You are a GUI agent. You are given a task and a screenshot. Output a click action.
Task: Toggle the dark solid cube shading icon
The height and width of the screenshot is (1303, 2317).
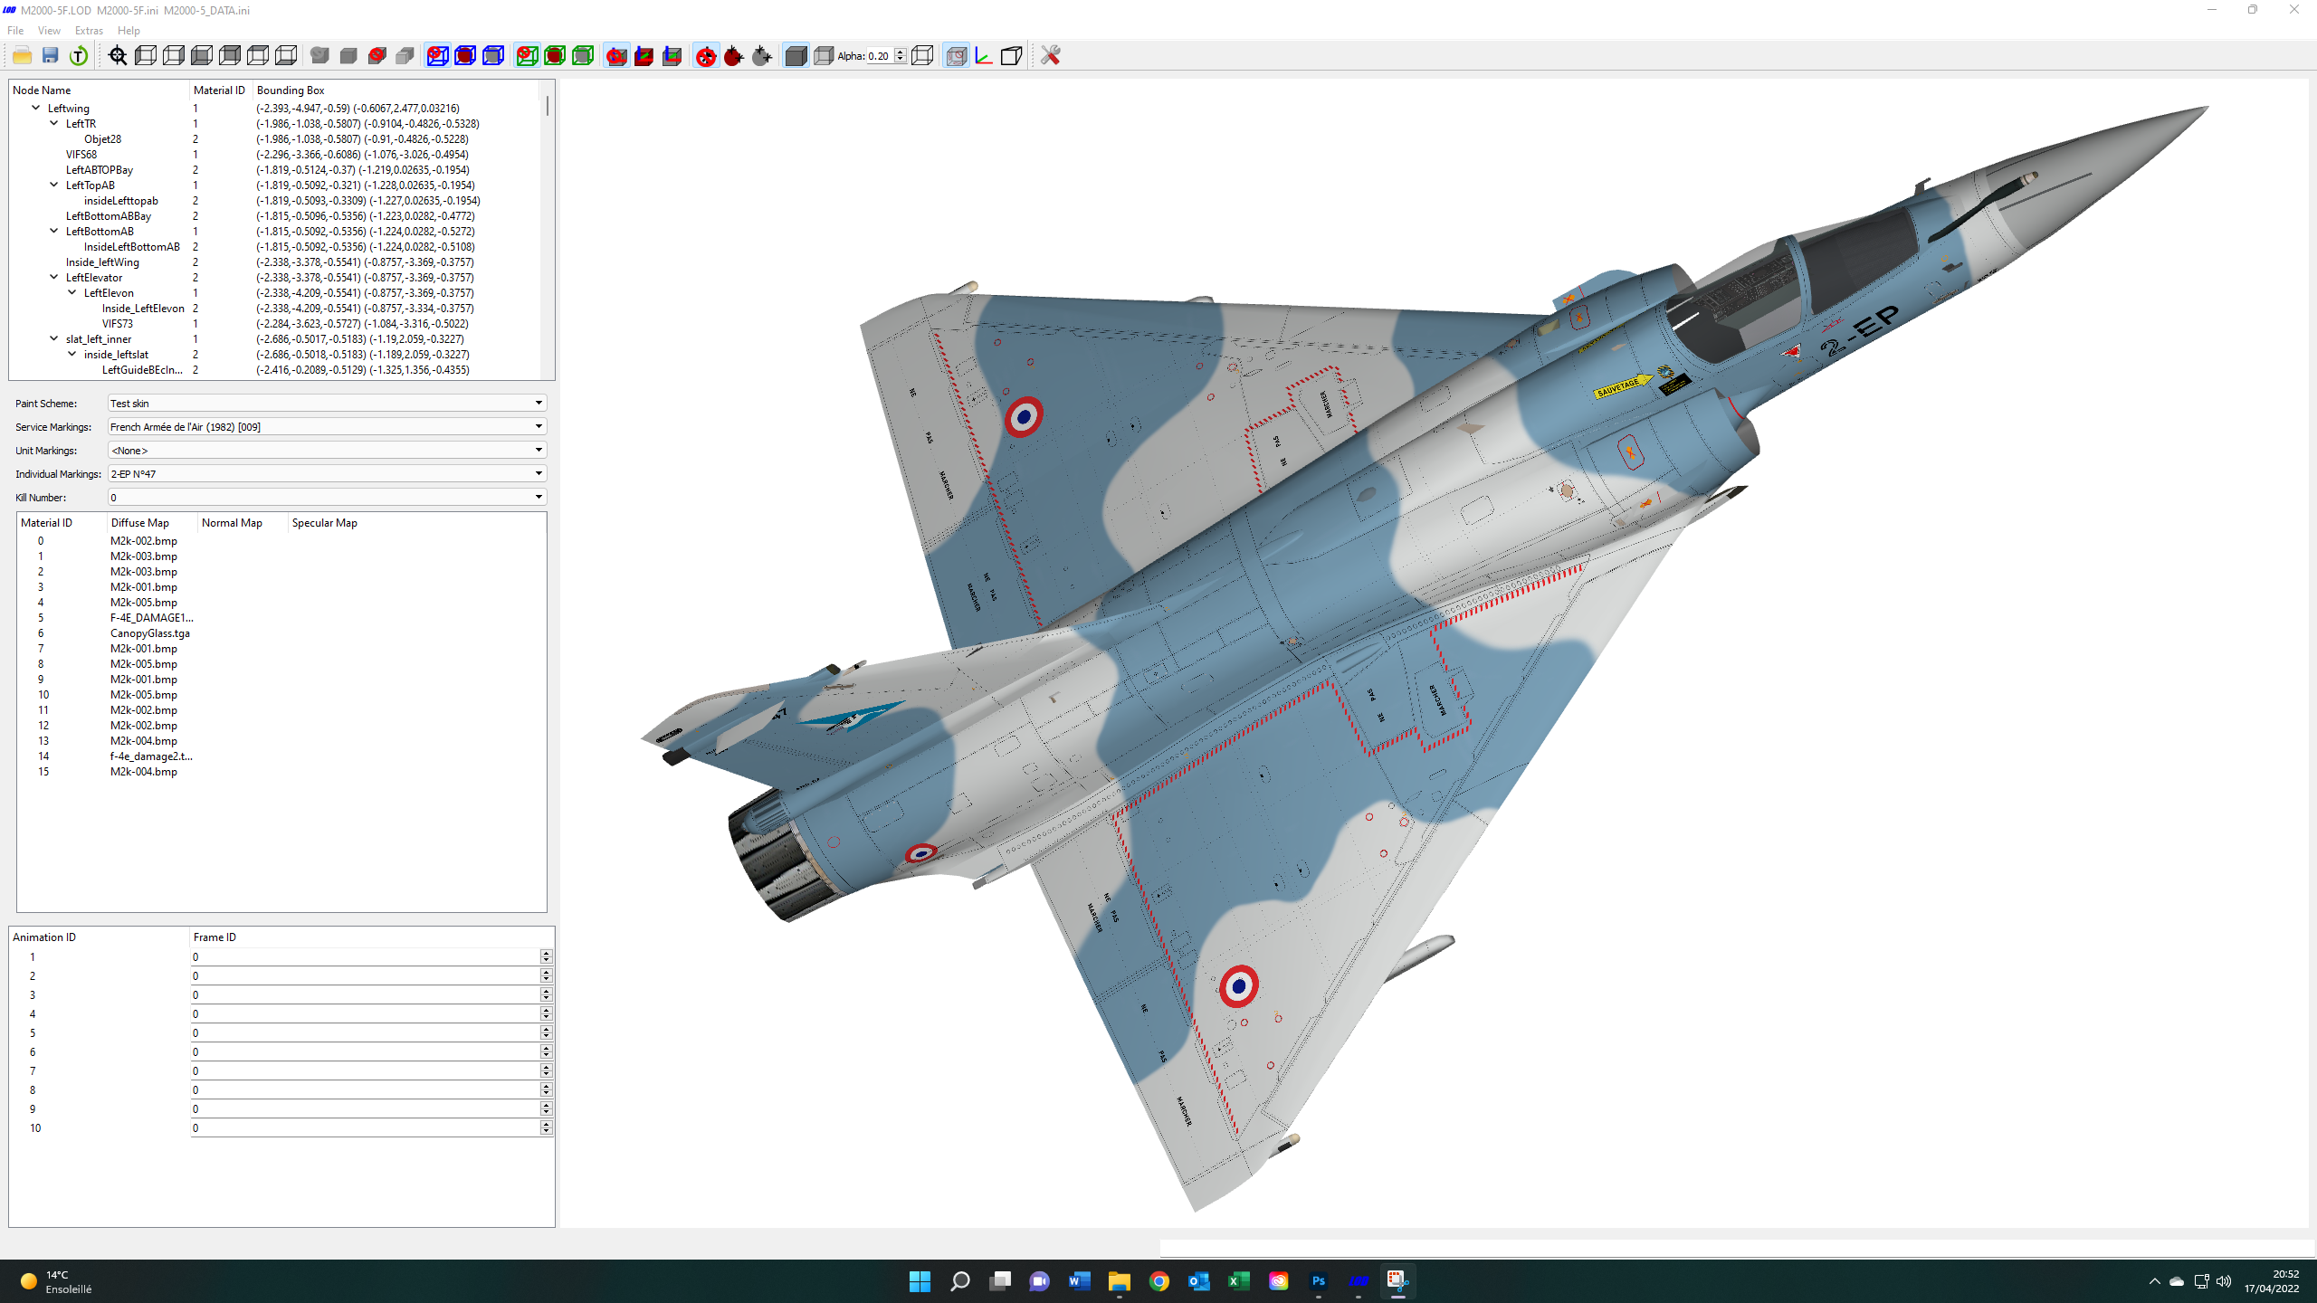(x=796, y=56)
